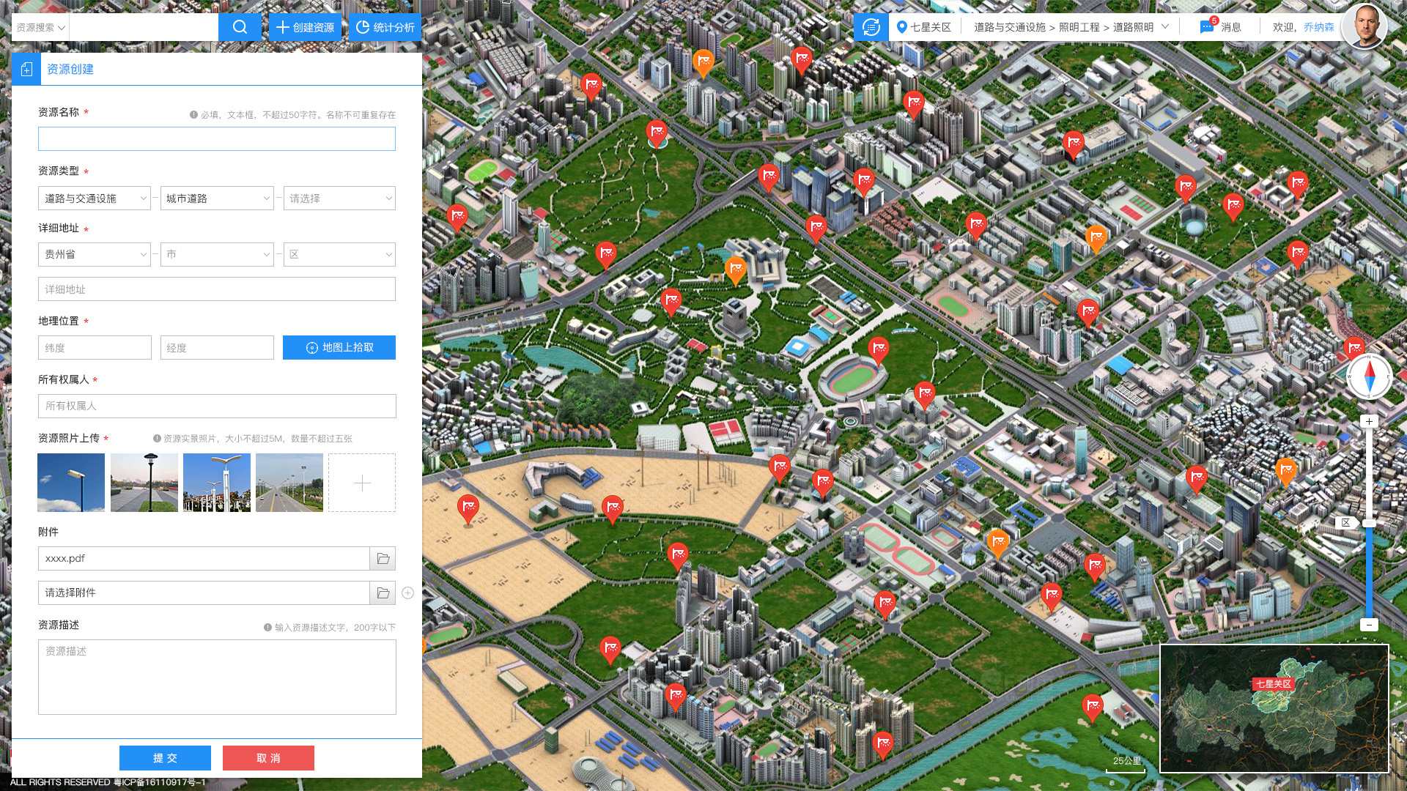Zoom in with the plus map button
This screenshot has height=791, width=1407.
pyautogui.click(x=1369, y=421)
